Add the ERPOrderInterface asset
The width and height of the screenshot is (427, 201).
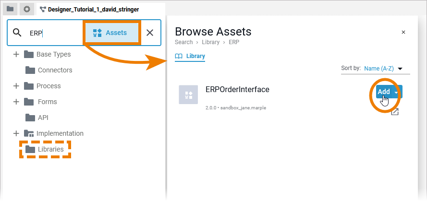[384, 92]
